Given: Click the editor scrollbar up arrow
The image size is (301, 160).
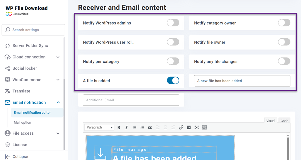Looking at the screenshot, I should [288, 135].
